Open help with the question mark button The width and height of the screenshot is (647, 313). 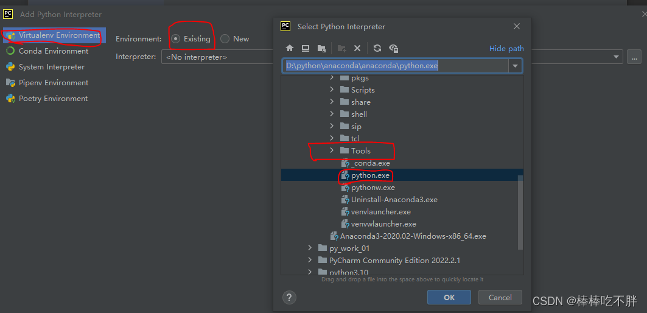tap(290, 297)
